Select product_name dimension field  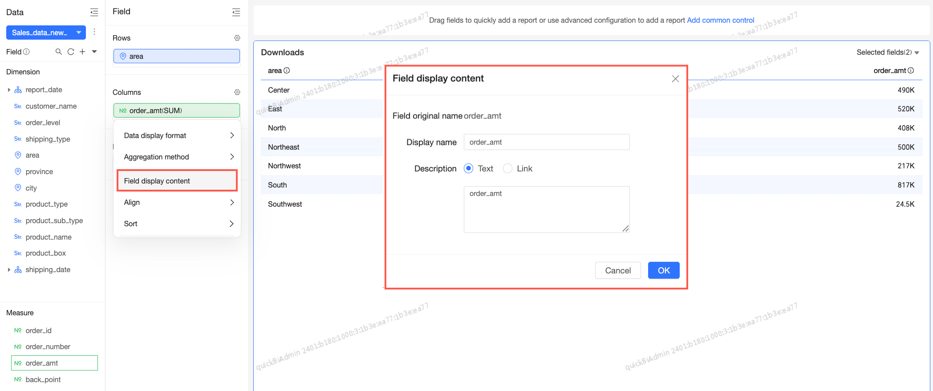[x=49, y=237]
